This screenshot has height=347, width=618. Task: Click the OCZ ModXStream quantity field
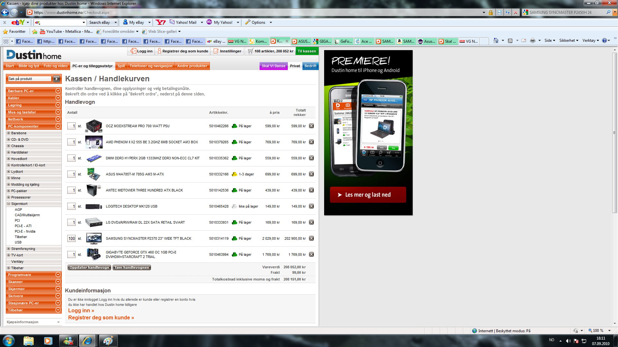(71, 126)
